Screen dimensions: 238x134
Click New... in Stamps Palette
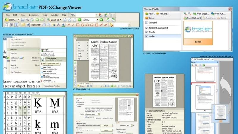click(150, 13)
